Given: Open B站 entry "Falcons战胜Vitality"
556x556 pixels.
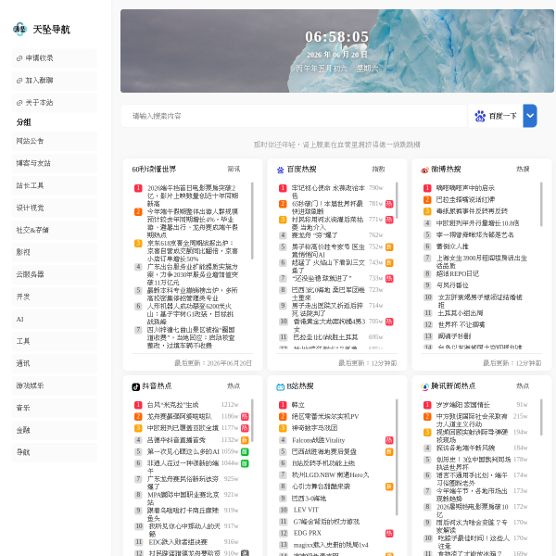Looking at the screenshot, I should click(x=319, y=440).
